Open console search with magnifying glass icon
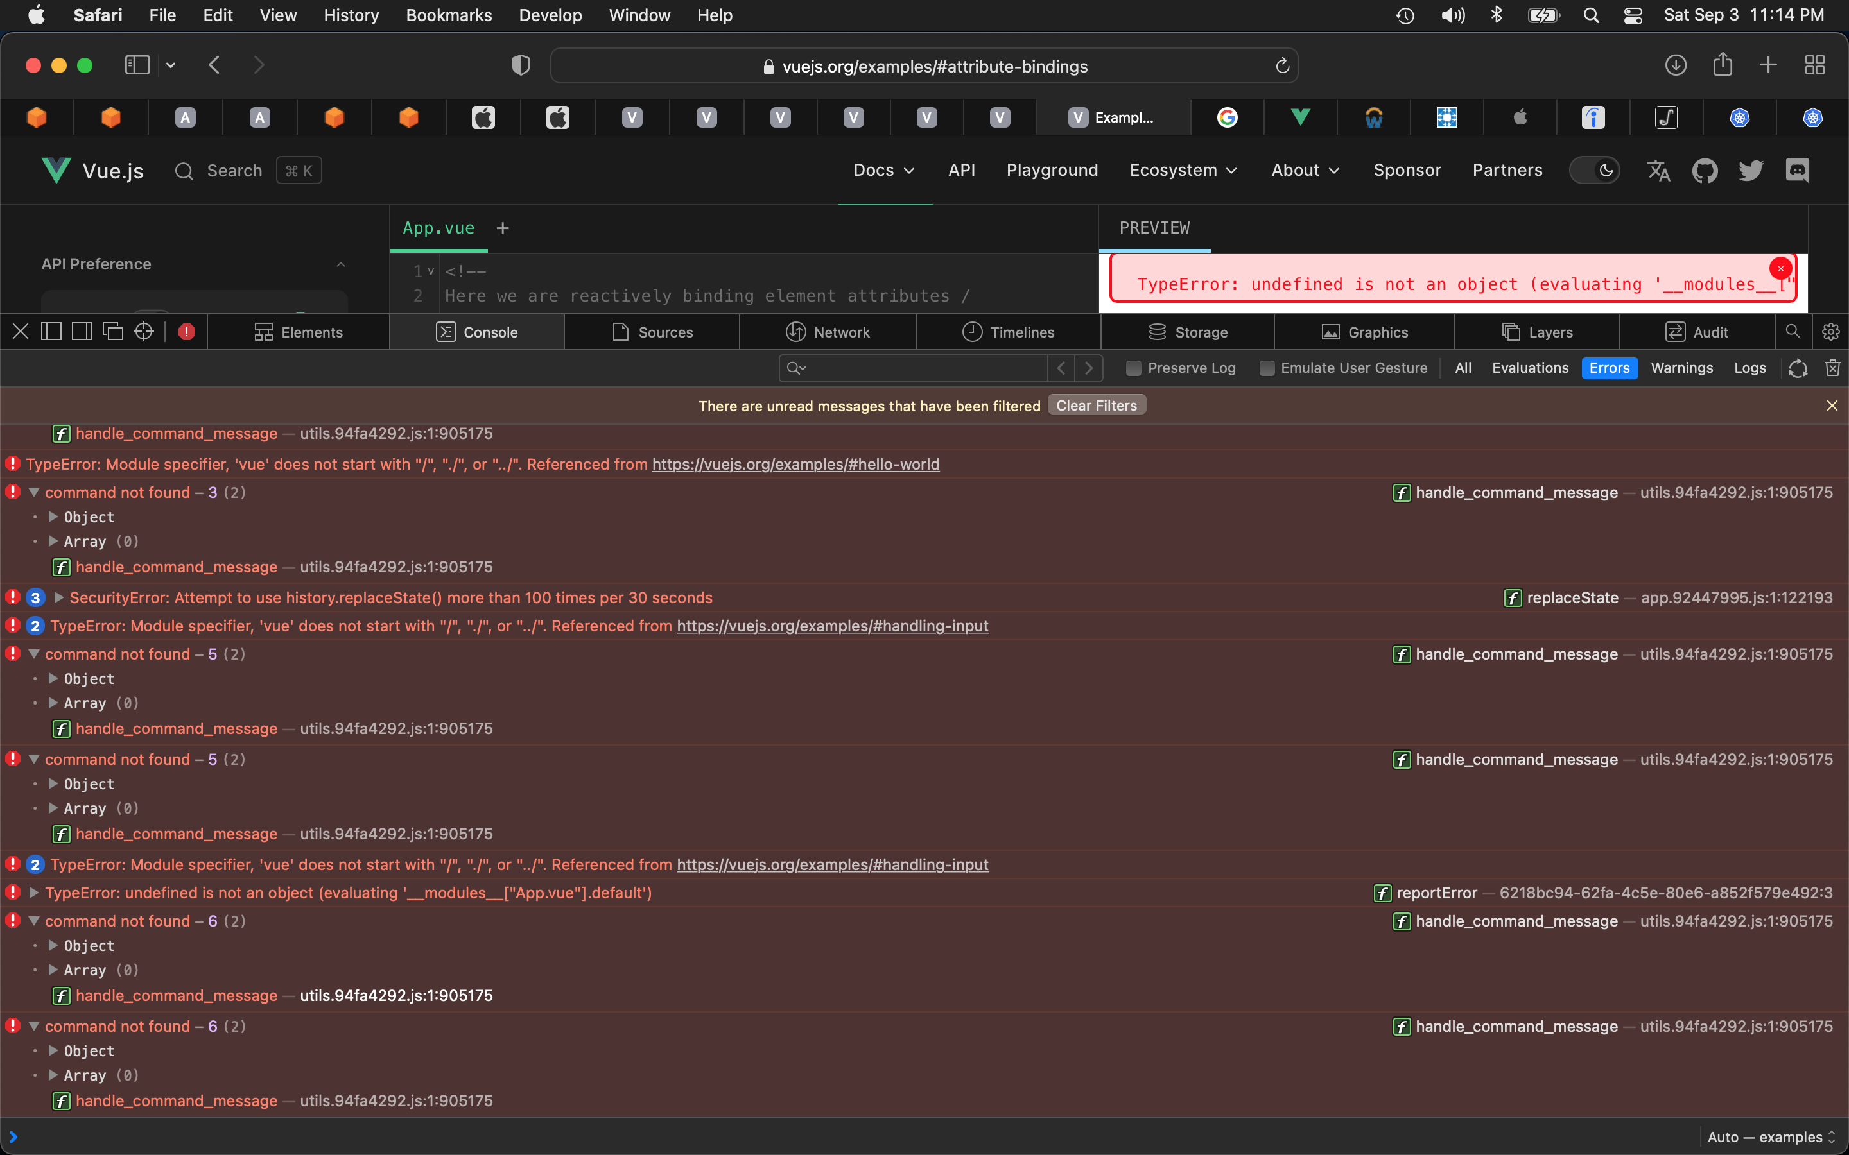Viewport: 1849px width, 1155px height. (1792, 332)
